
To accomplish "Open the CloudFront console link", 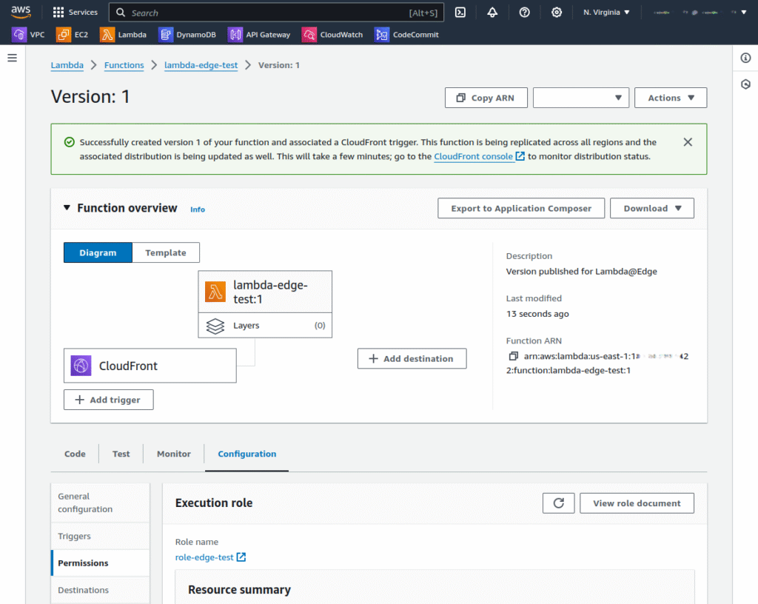I will 479,157.
